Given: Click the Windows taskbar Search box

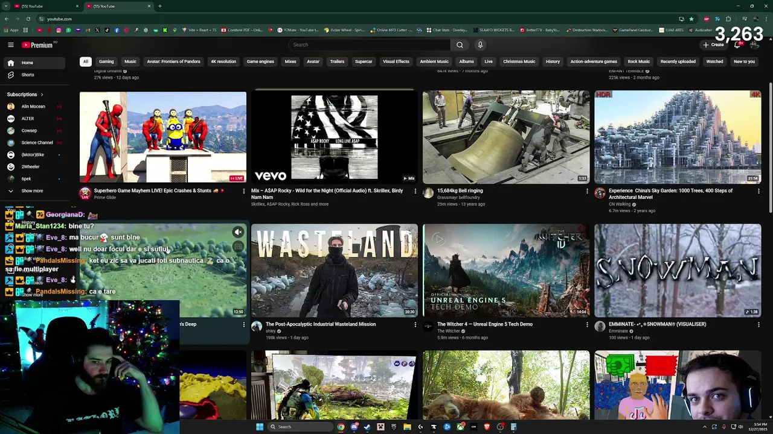Looking at the screenshot, I should 301,427.
